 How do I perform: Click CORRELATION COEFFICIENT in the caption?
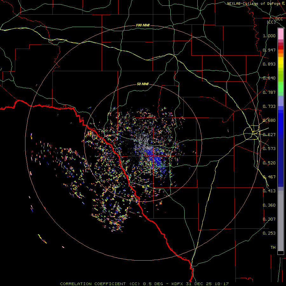pyautogui.click(x=93, y=284)
